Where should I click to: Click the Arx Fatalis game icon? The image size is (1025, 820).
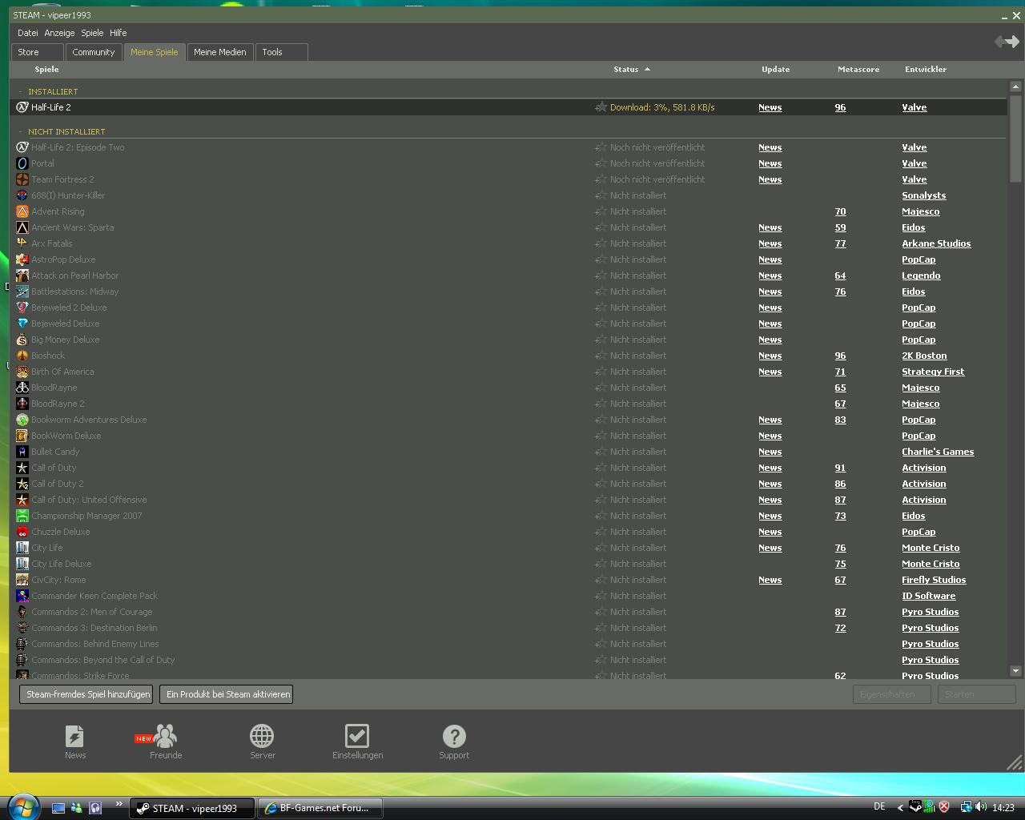point(22,243)
